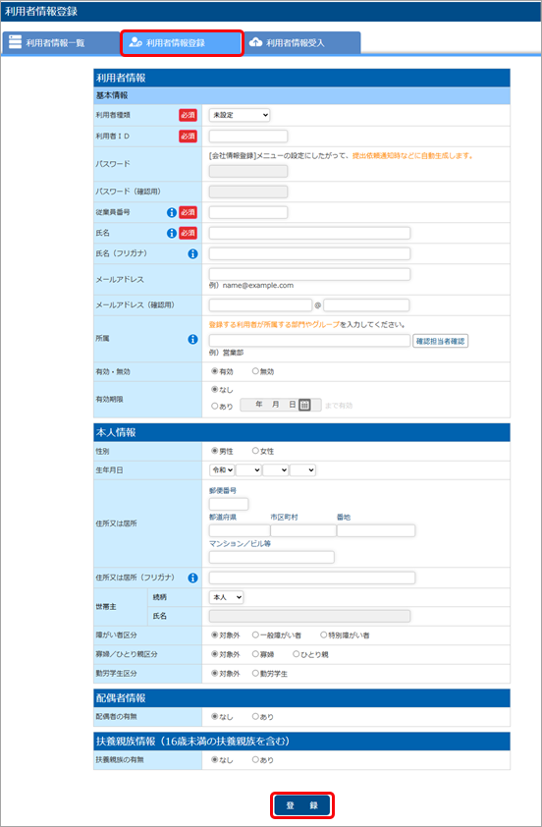
Task: Click the 住所又は居所（フリガナ） input field
Action: point(312,578)
